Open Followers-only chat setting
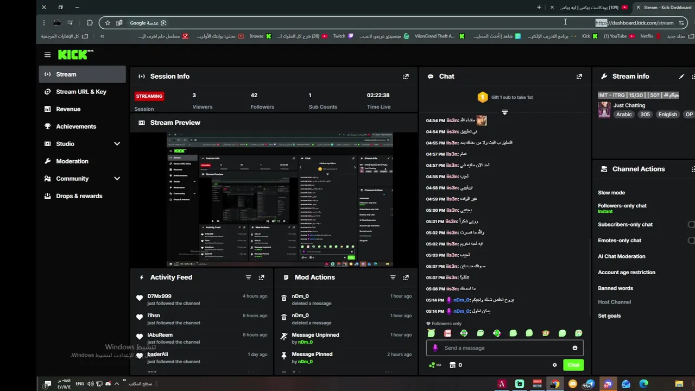 [x=622, y=206]
